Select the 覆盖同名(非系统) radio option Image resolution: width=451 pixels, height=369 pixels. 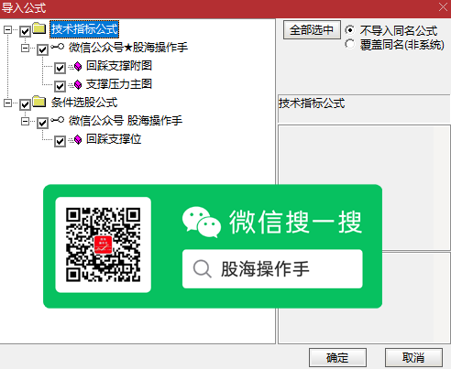[350, 44]
